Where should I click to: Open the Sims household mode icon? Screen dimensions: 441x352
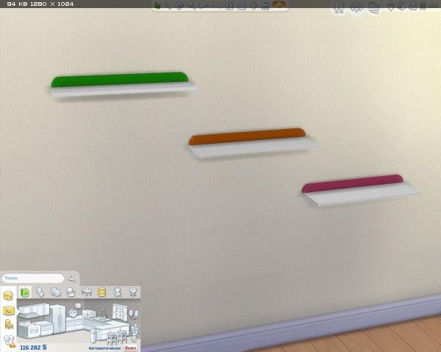(x=339, y=7)
